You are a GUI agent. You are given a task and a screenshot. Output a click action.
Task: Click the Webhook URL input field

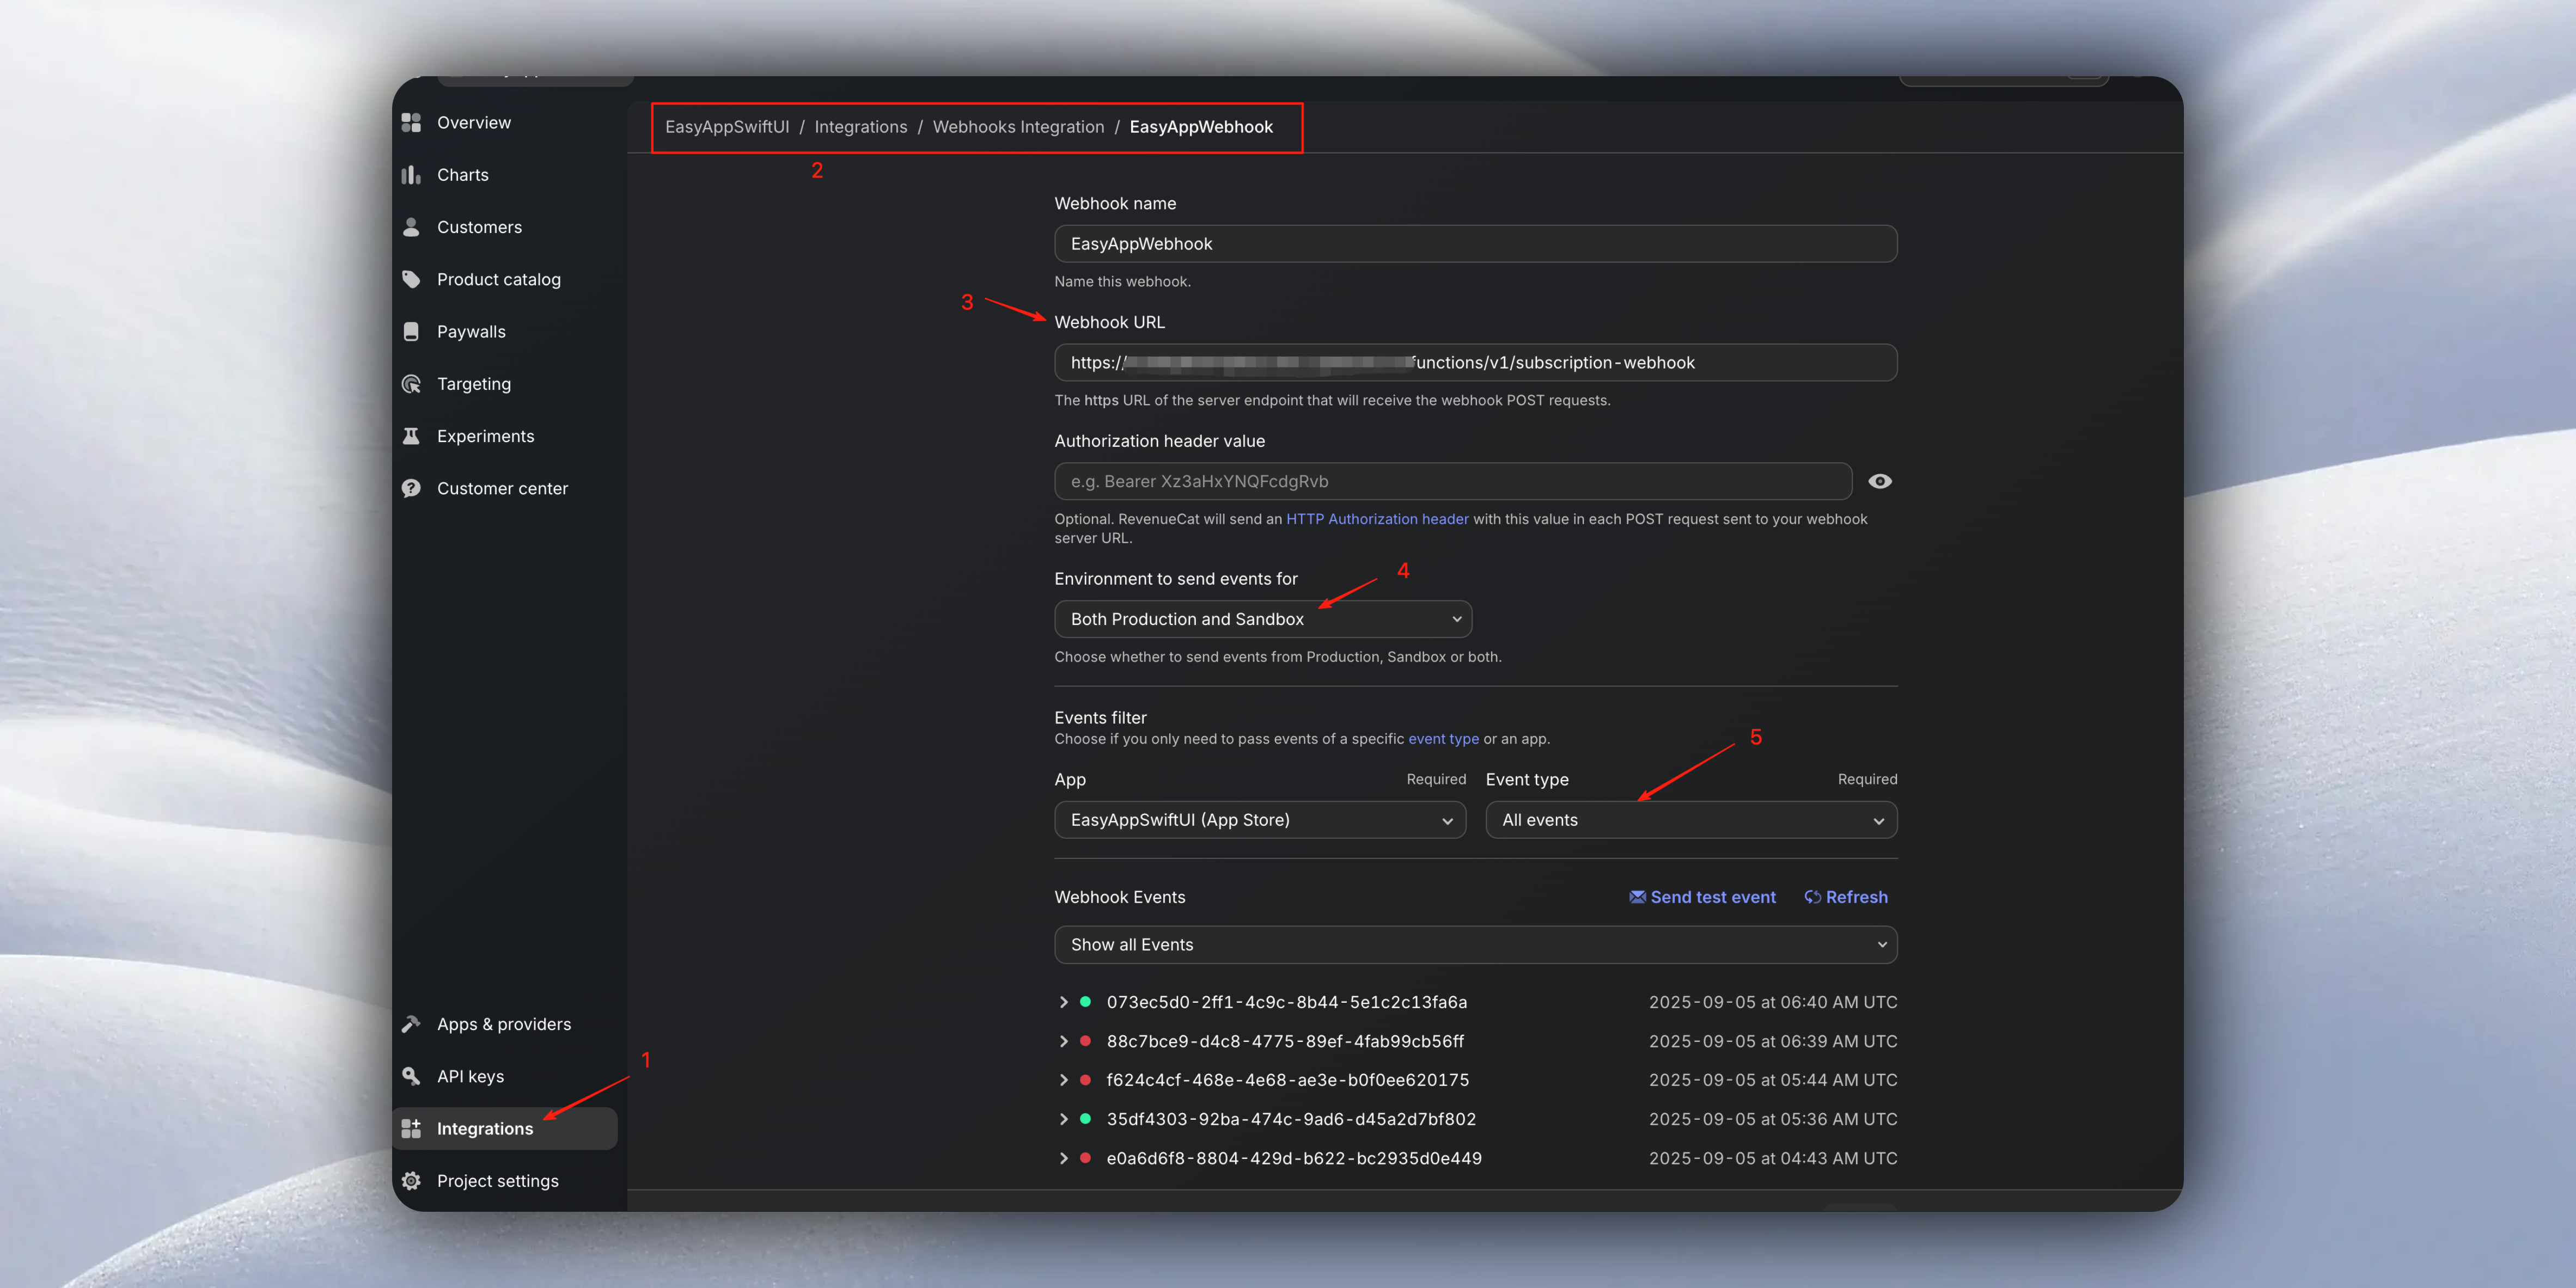coord(1475,363)
